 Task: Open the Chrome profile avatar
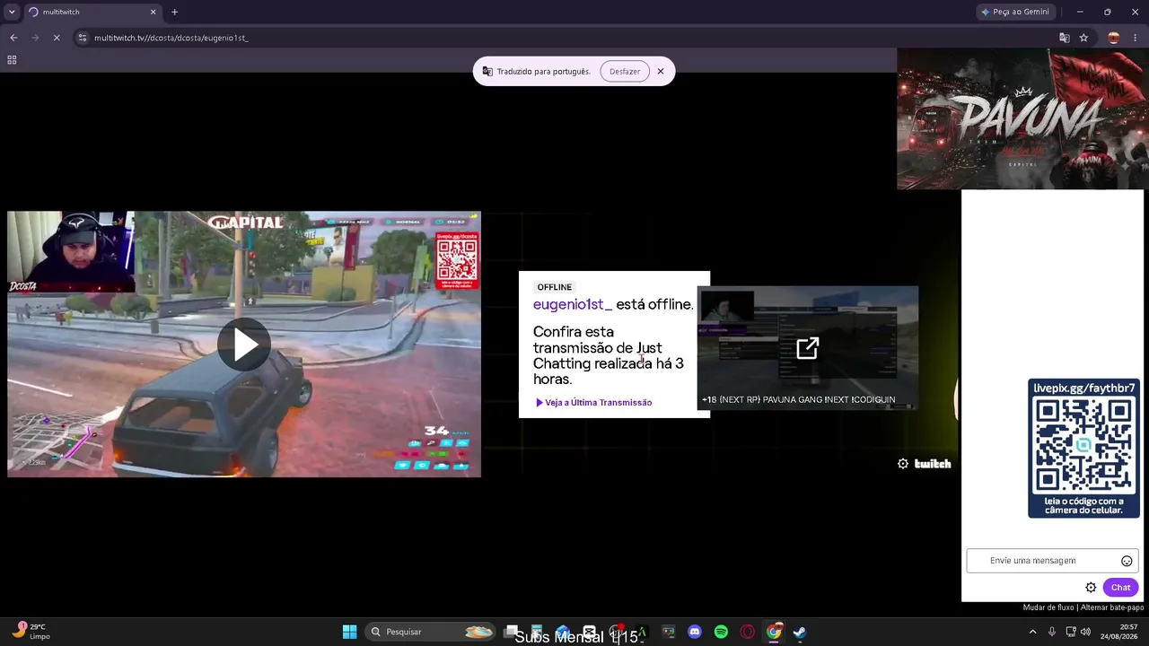point(1114,38)
